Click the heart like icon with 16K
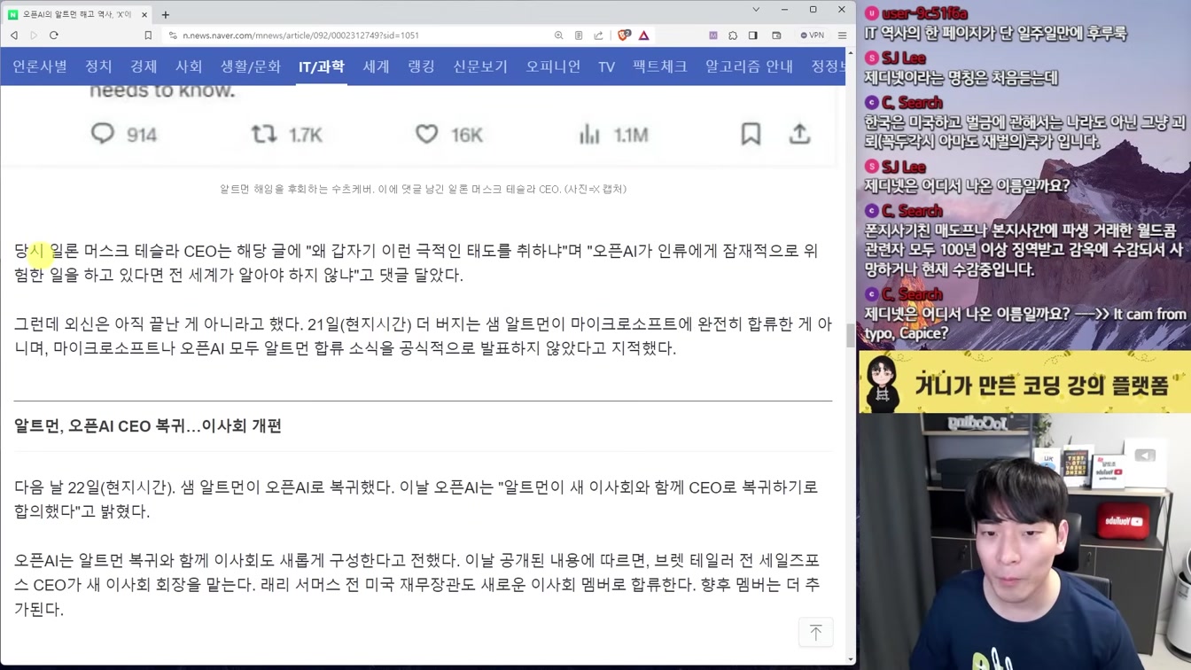This screenshot has height=670, width=1191. [427, 134]
